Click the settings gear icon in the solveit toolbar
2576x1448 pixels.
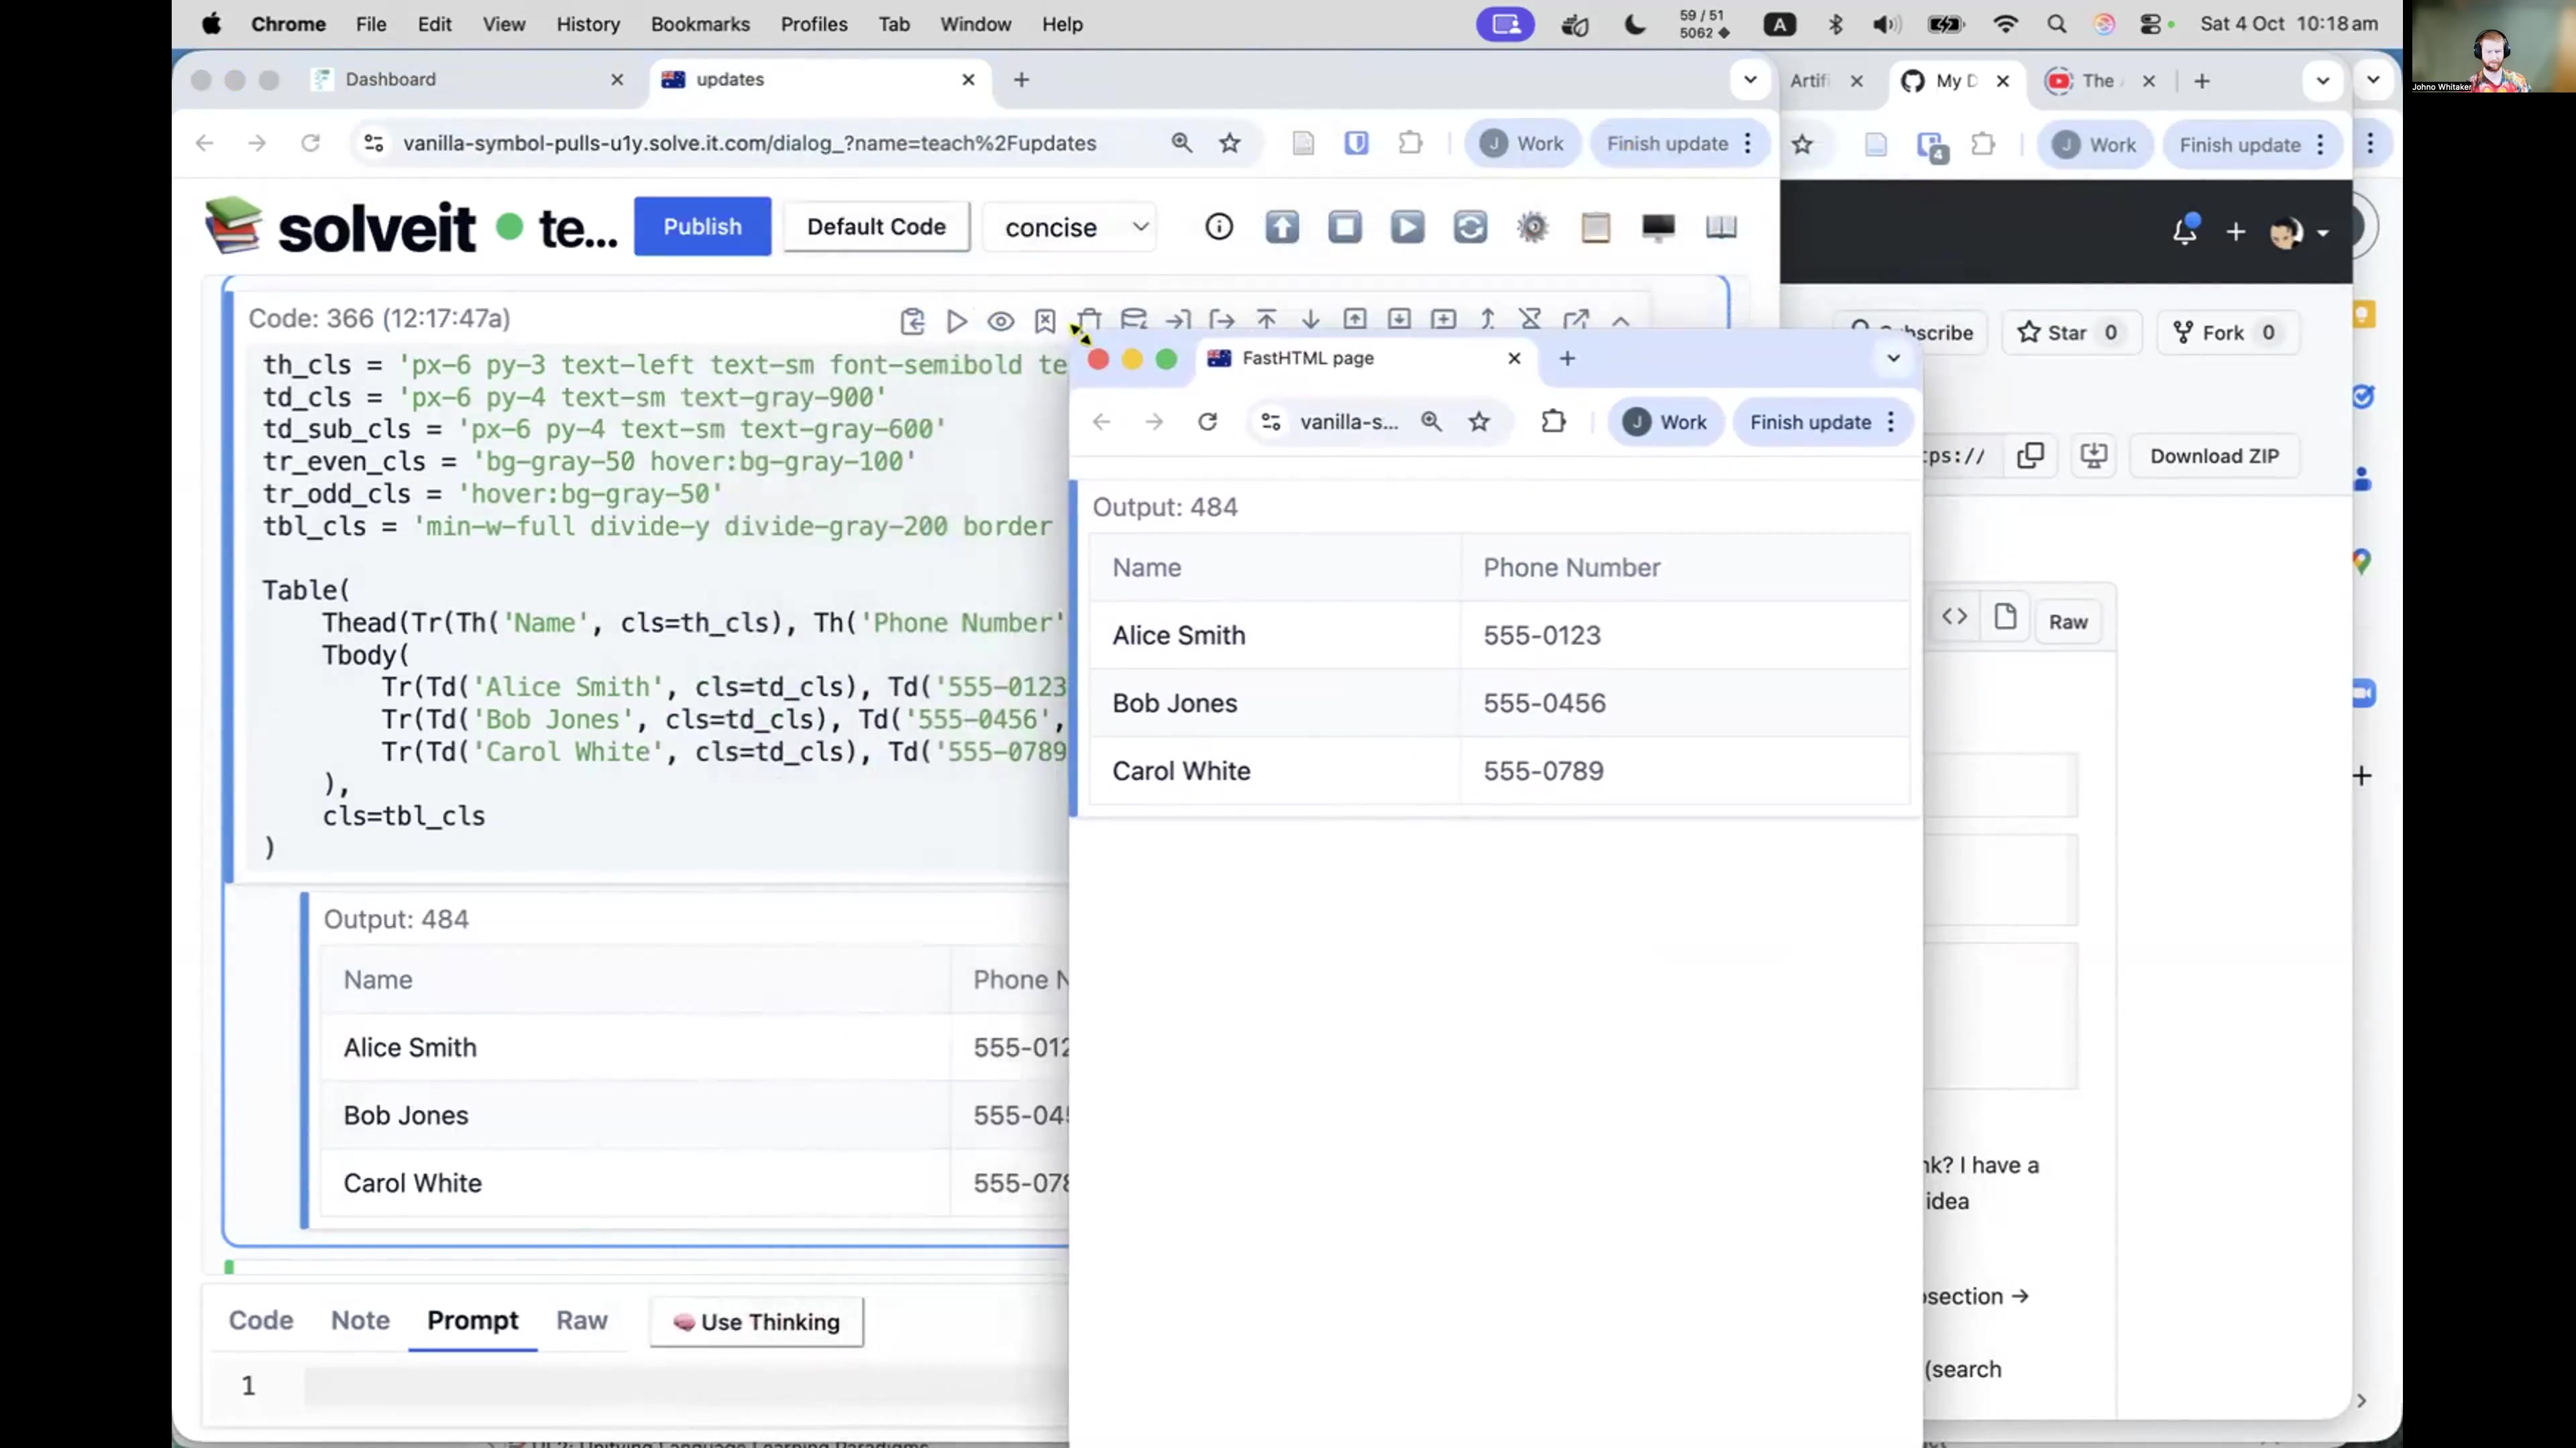point(1532,227)
